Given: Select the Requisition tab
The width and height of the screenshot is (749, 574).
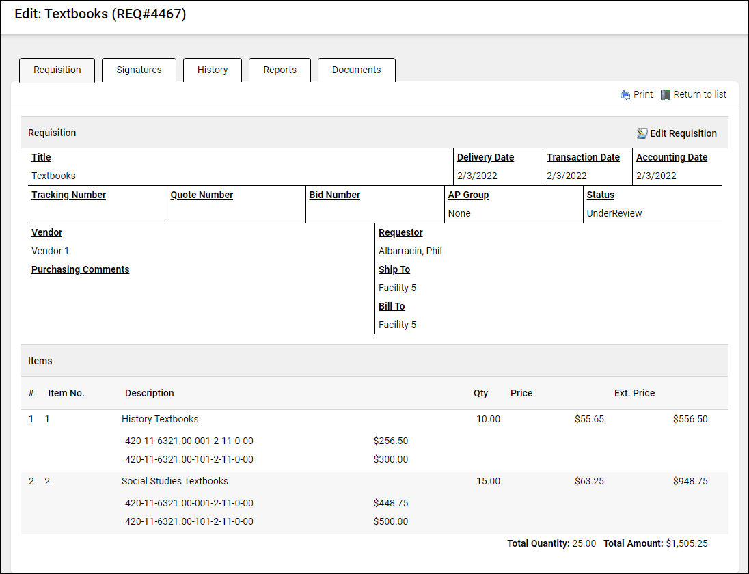Looking at the screenshot, I should pyautogui.click(x=57, y=70).
